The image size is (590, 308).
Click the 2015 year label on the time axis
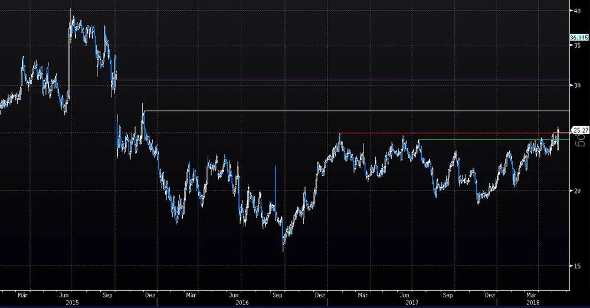(71, 302)
